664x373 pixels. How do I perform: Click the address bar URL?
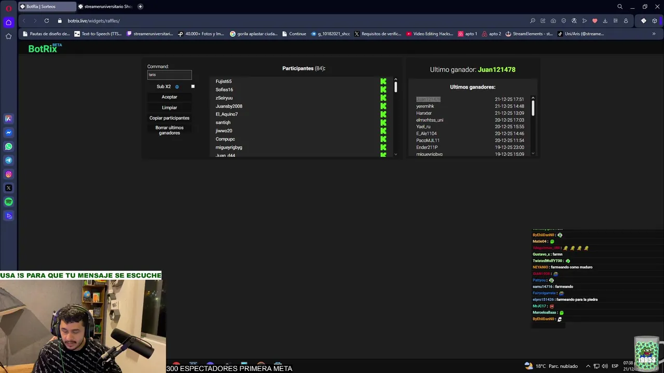93,21
